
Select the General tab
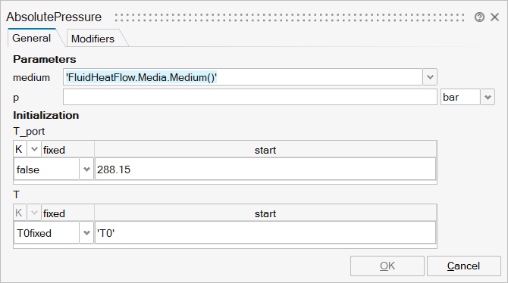(x=31, y=38)
